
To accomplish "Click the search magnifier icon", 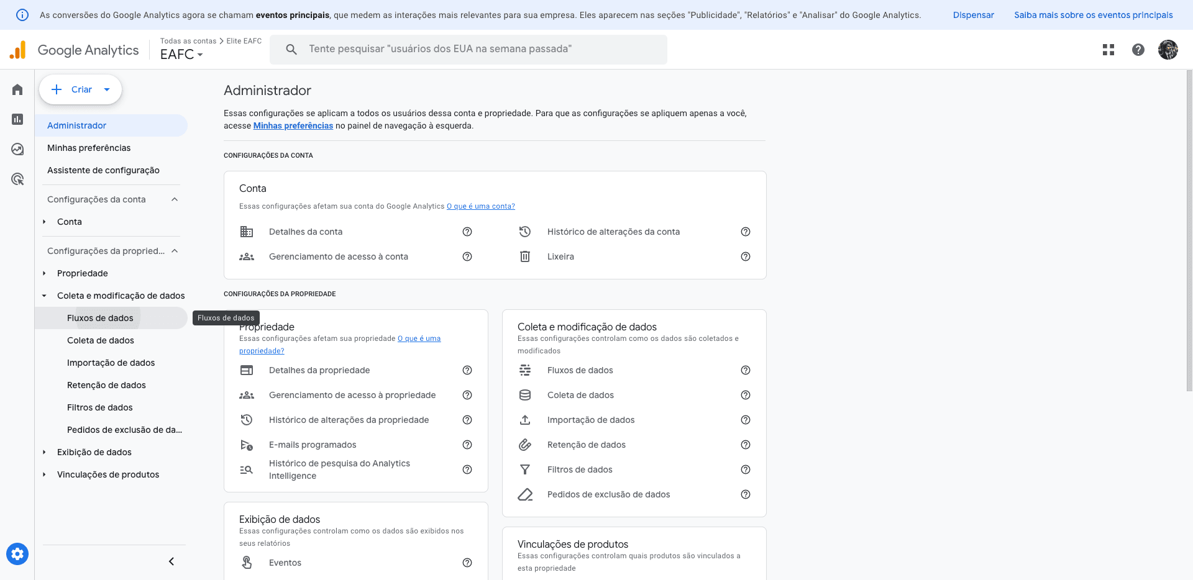I will [x=291, y=49].
